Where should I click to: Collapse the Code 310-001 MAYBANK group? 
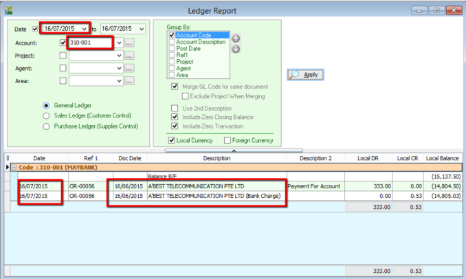point(14,168)
